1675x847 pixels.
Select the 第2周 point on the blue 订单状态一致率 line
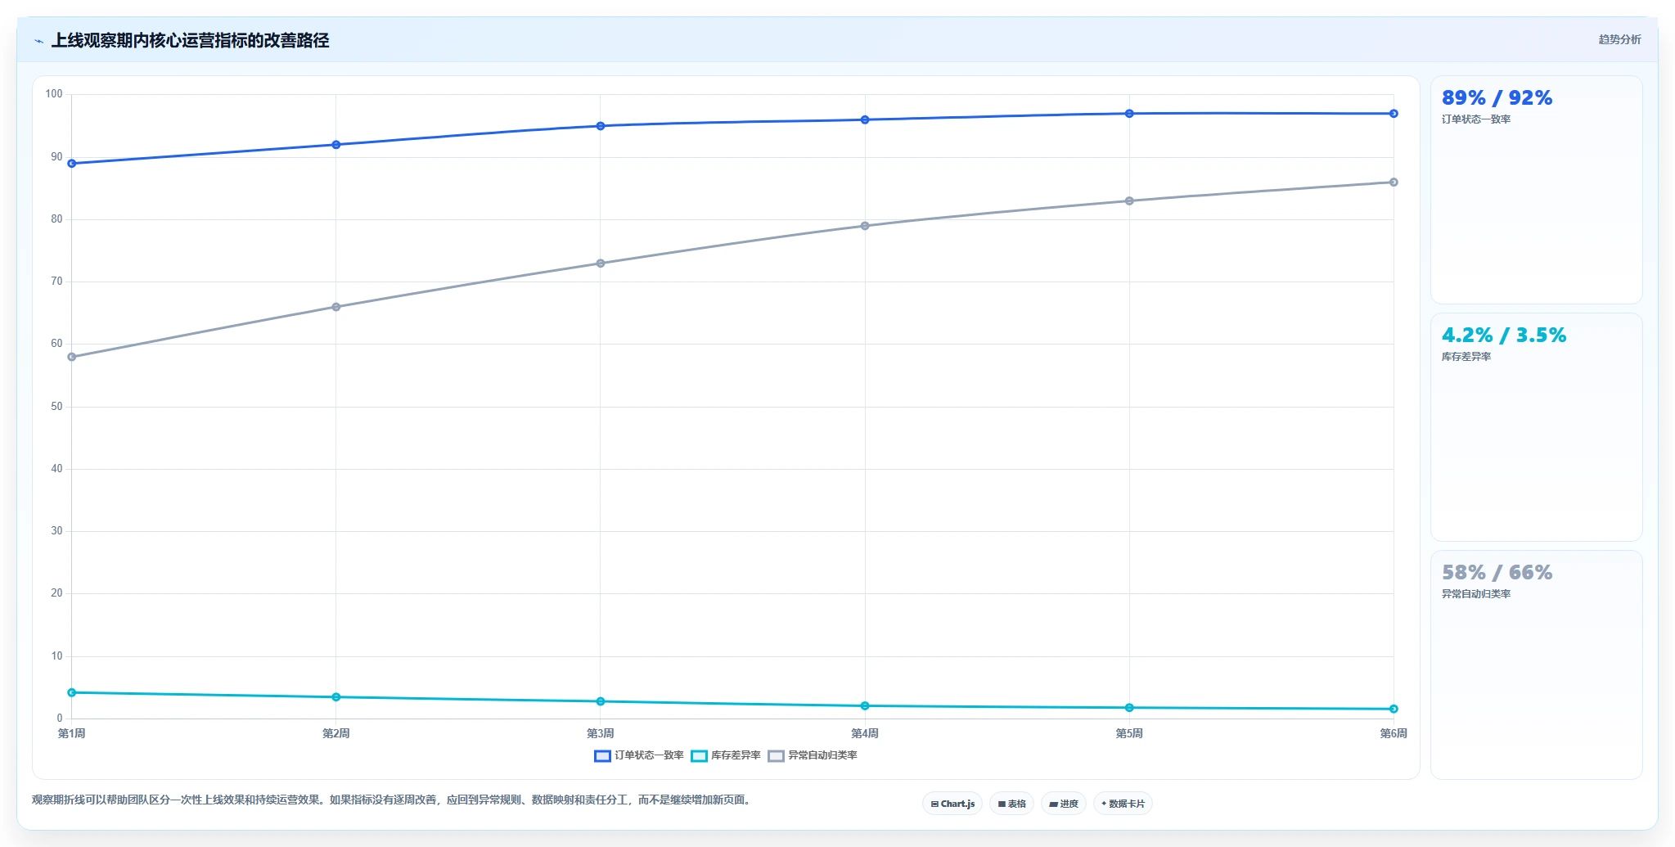(x=336, y=145)
